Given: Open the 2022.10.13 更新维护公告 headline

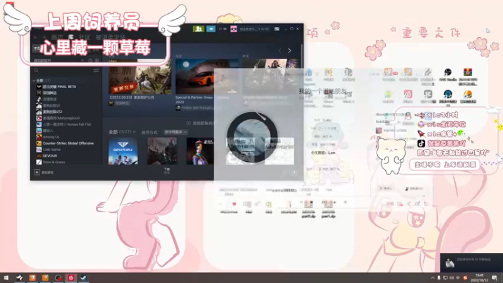Looking at the screenshot, I should pos(132,97).
